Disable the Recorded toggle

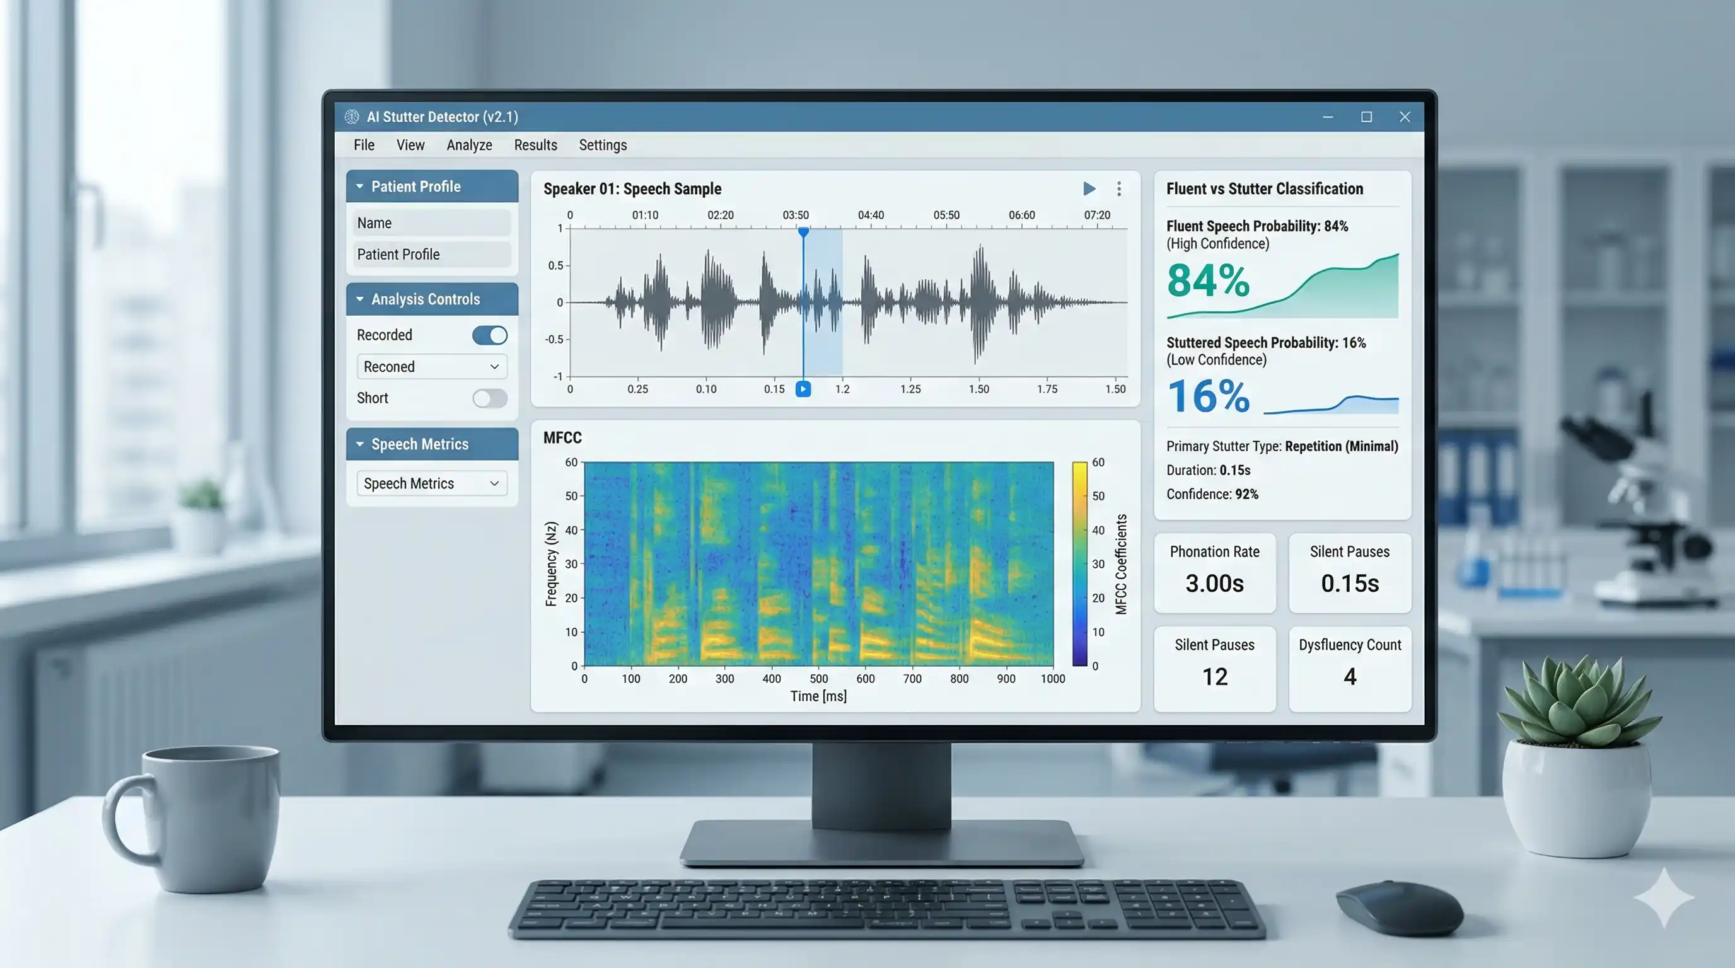click(x=489, y=335)
